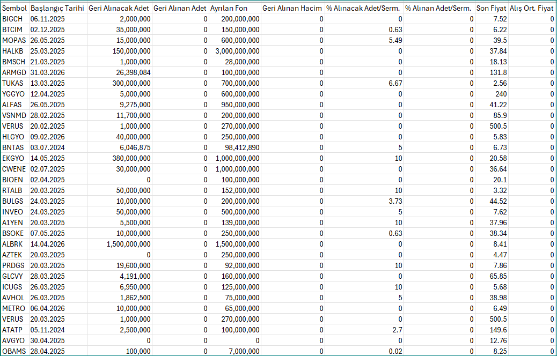Viewport: 557px width, 356px height.
Task: Select the MOPAS symbol cell
Action: (x=14, y=40)
